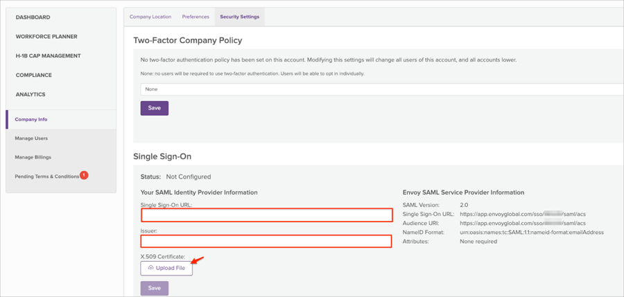
Task: Focus the Single Sign-On URL input field
Action: point(267,215)
